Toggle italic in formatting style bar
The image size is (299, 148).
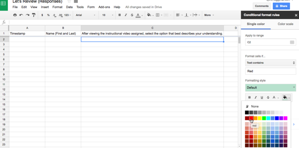click(256, 98)
